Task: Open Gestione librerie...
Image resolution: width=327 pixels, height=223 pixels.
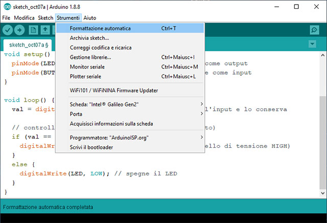Action: (x=130, y=57)
